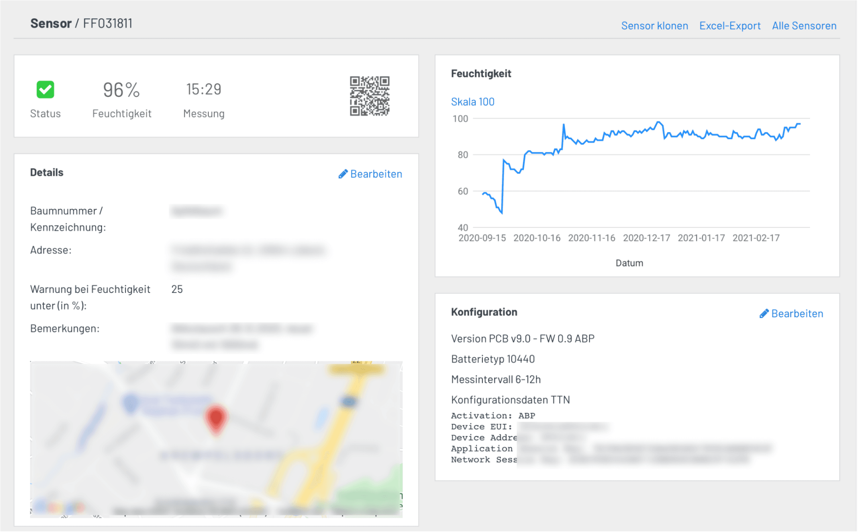Viewport: 858px width, 532px height.
Task: Click the 2020-12-17 date axis label
Action: click(x=646, y=238)
